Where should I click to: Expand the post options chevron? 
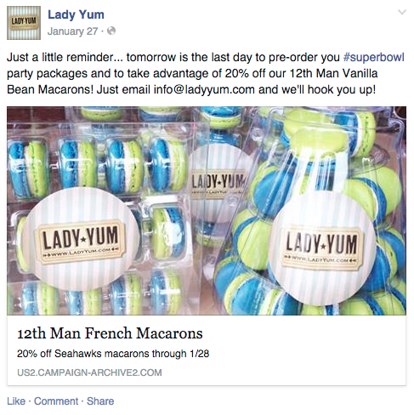(x=402, y=12)
